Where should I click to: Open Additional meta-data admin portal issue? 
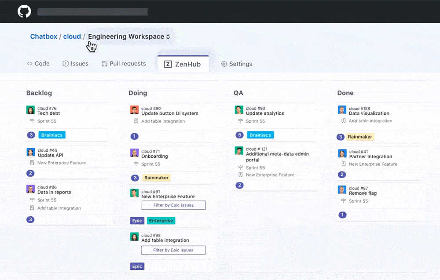277,157
